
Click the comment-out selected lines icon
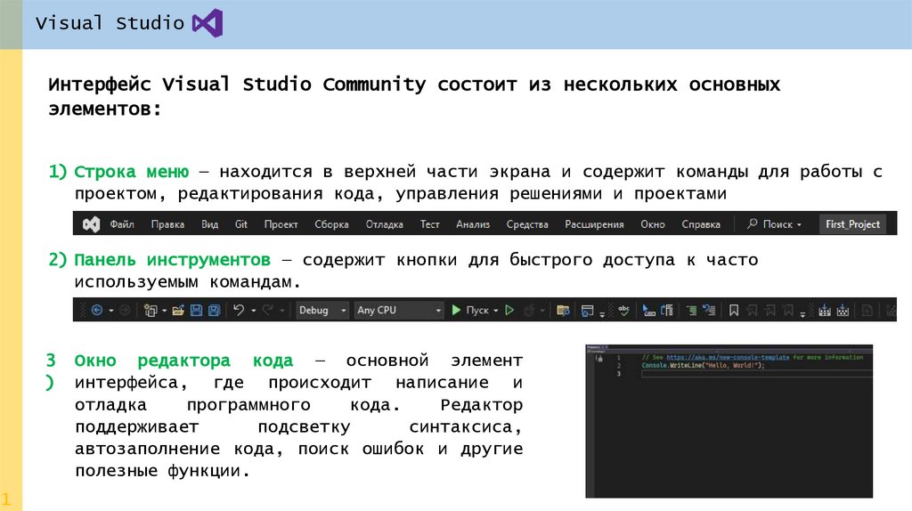click(x=688, y=311)
